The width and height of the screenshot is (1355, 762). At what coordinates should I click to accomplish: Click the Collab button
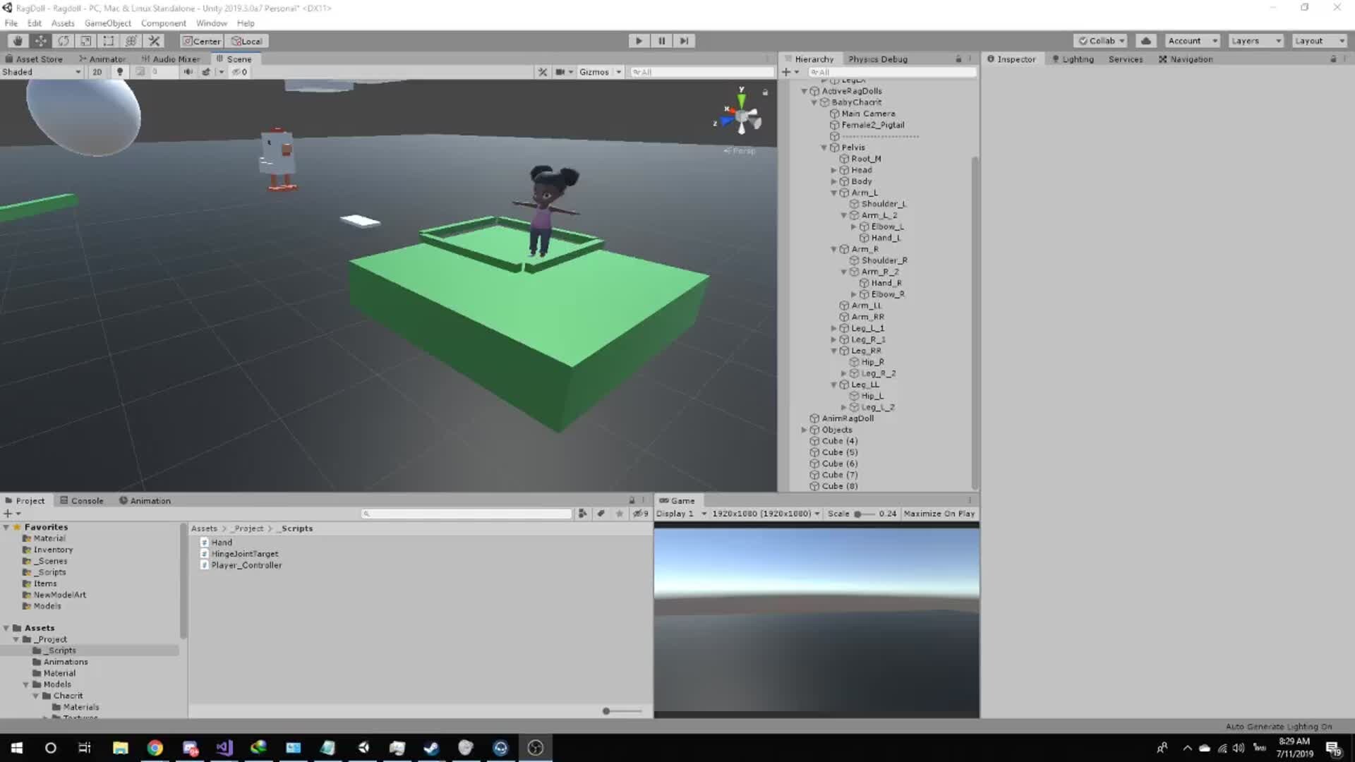click(x=1101, y=41)
